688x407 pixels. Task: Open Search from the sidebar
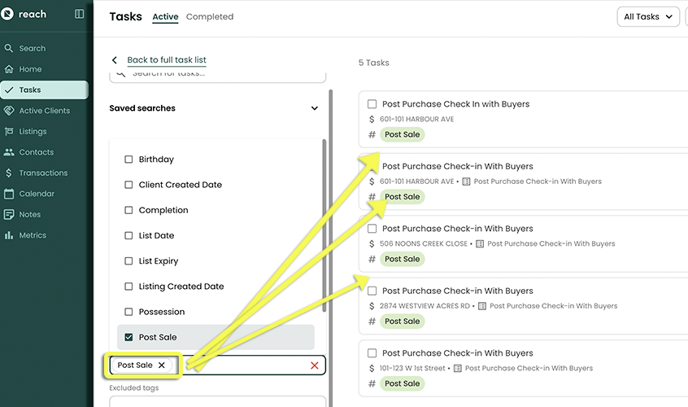(32, 48)
